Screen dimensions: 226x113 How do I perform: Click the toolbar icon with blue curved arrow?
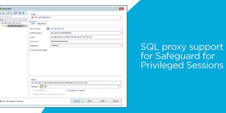[7, 13]
